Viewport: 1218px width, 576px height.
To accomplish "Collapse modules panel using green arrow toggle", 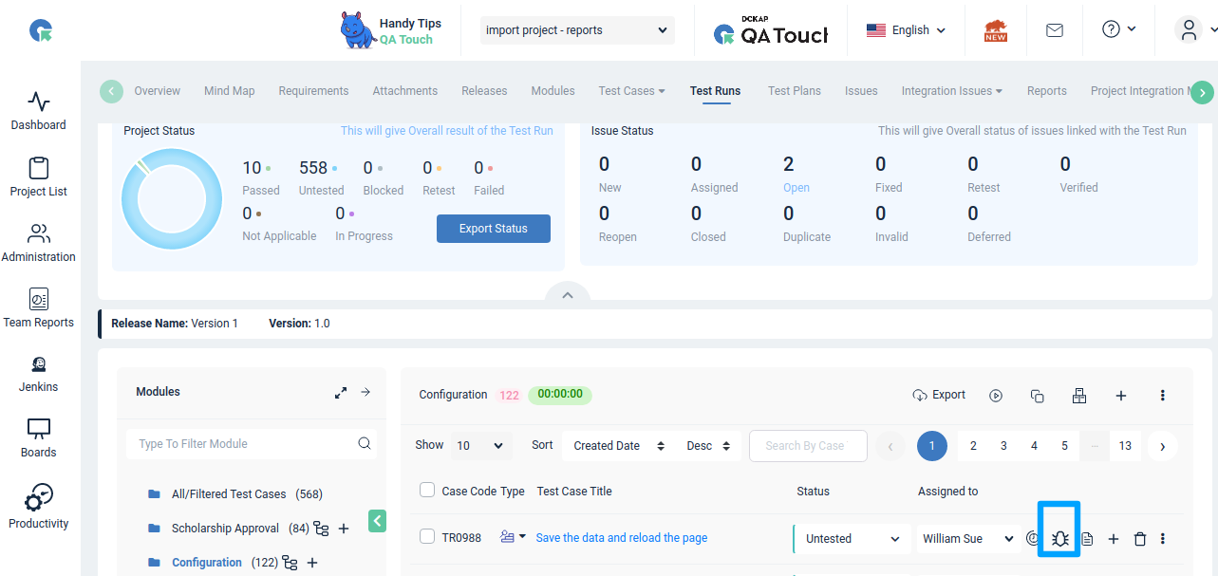I will click(x=377, y=520).
